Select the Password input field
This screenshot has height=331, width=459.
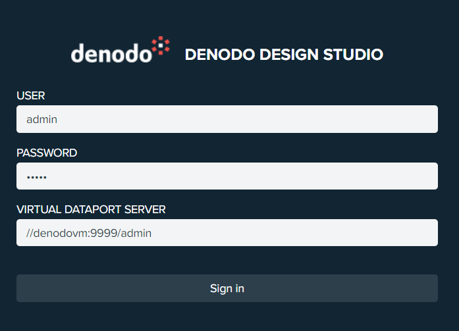pyautogui.click(x=227, y=176)
